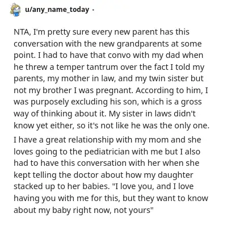Viewport: 227px width, 230px height.
Task: Open the commenter's avatar icon
Action: pyautogui.click(x=15, y=10)
